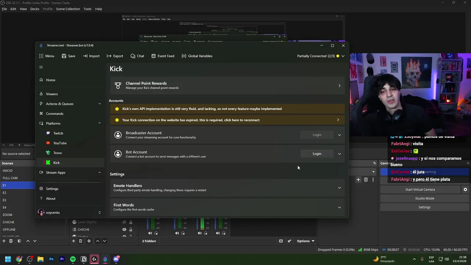Open virtual camera settings gear
Viewport: 471px width, 265px height.
[x=465, y=190]
